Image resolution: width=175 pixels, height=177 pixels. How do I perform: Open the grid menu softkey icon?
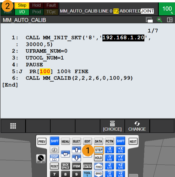pos(13,126)
